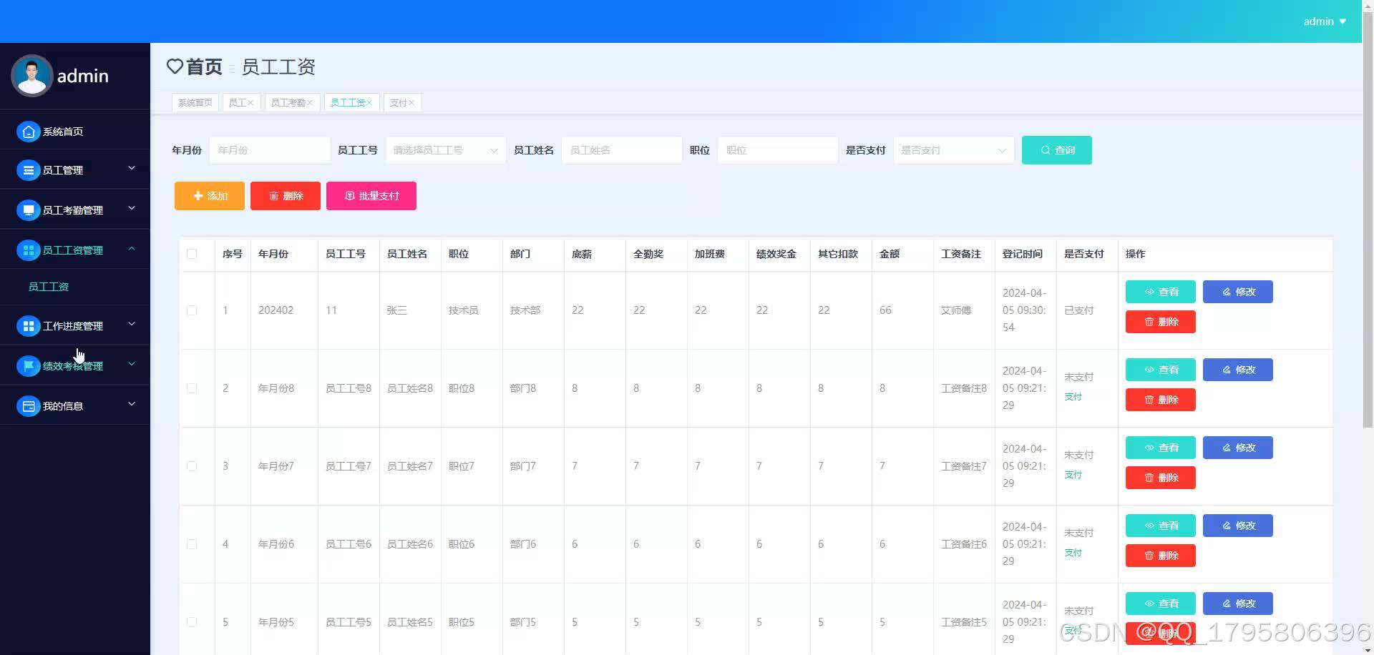
Task: Click the trash icon in 张三 row
Action: 1149,322
